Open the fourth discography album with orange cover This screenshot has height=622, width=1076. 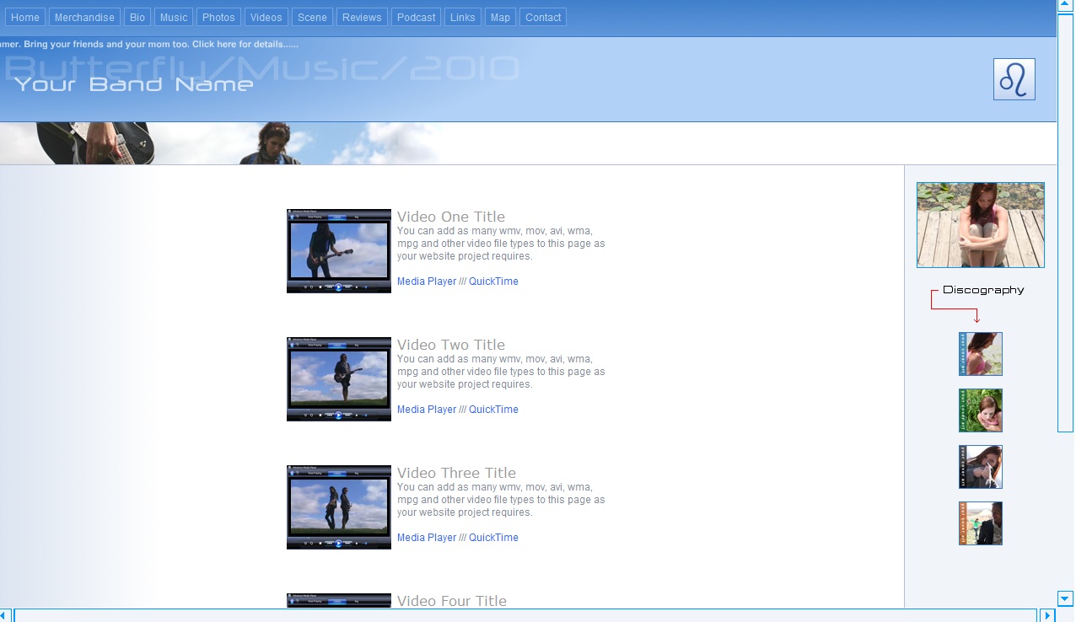tap(981, 523)
